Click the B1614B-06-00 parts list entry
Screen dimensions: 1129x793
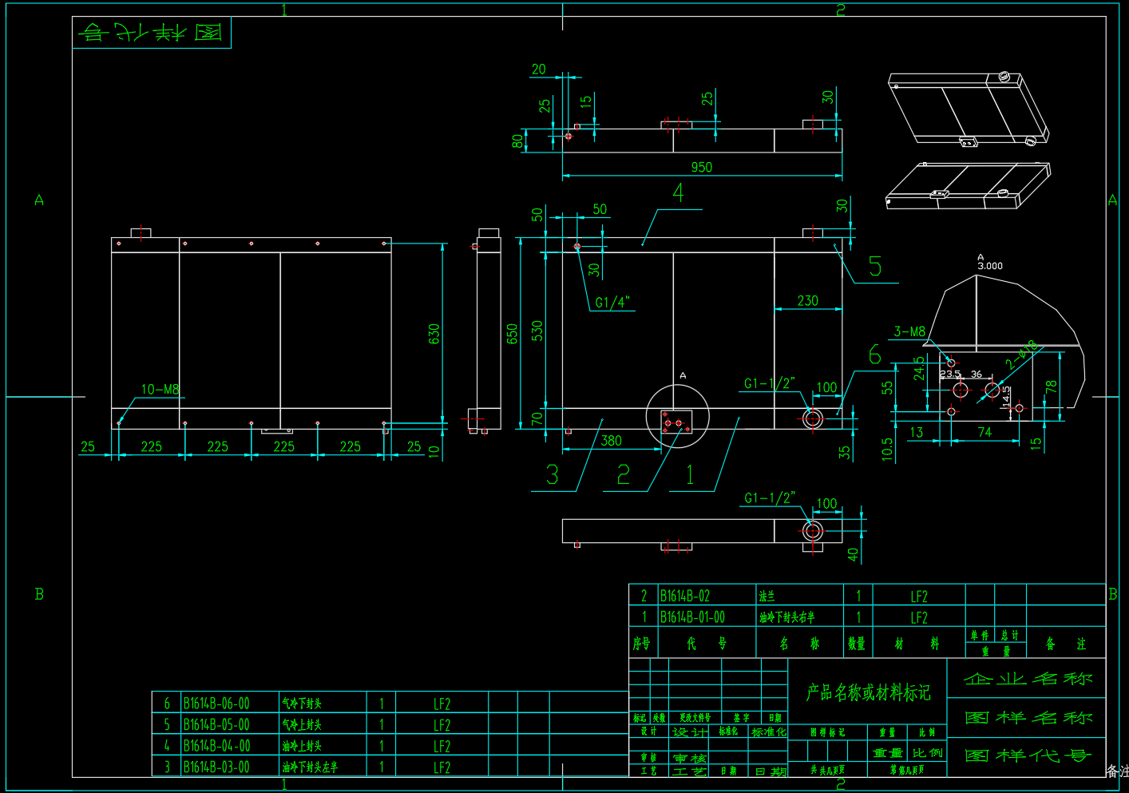pos(216,704)
